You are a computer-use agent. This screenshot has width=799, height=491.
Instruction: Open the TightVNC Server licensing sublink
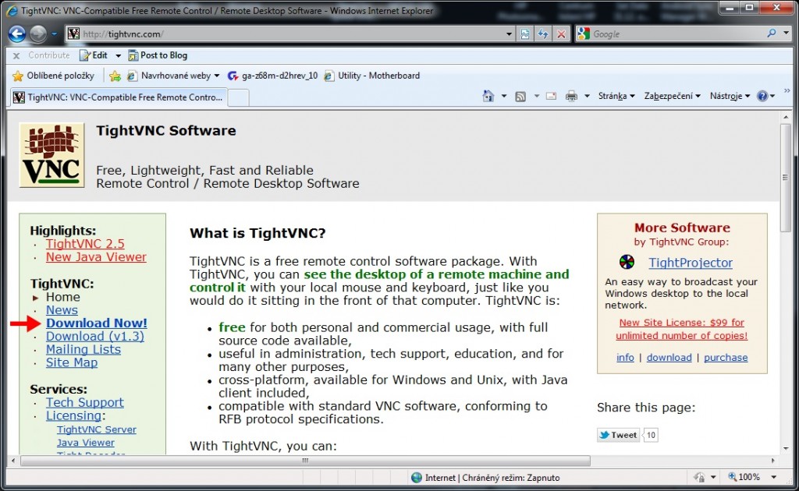pyautogui.click(x=96, y=429)
